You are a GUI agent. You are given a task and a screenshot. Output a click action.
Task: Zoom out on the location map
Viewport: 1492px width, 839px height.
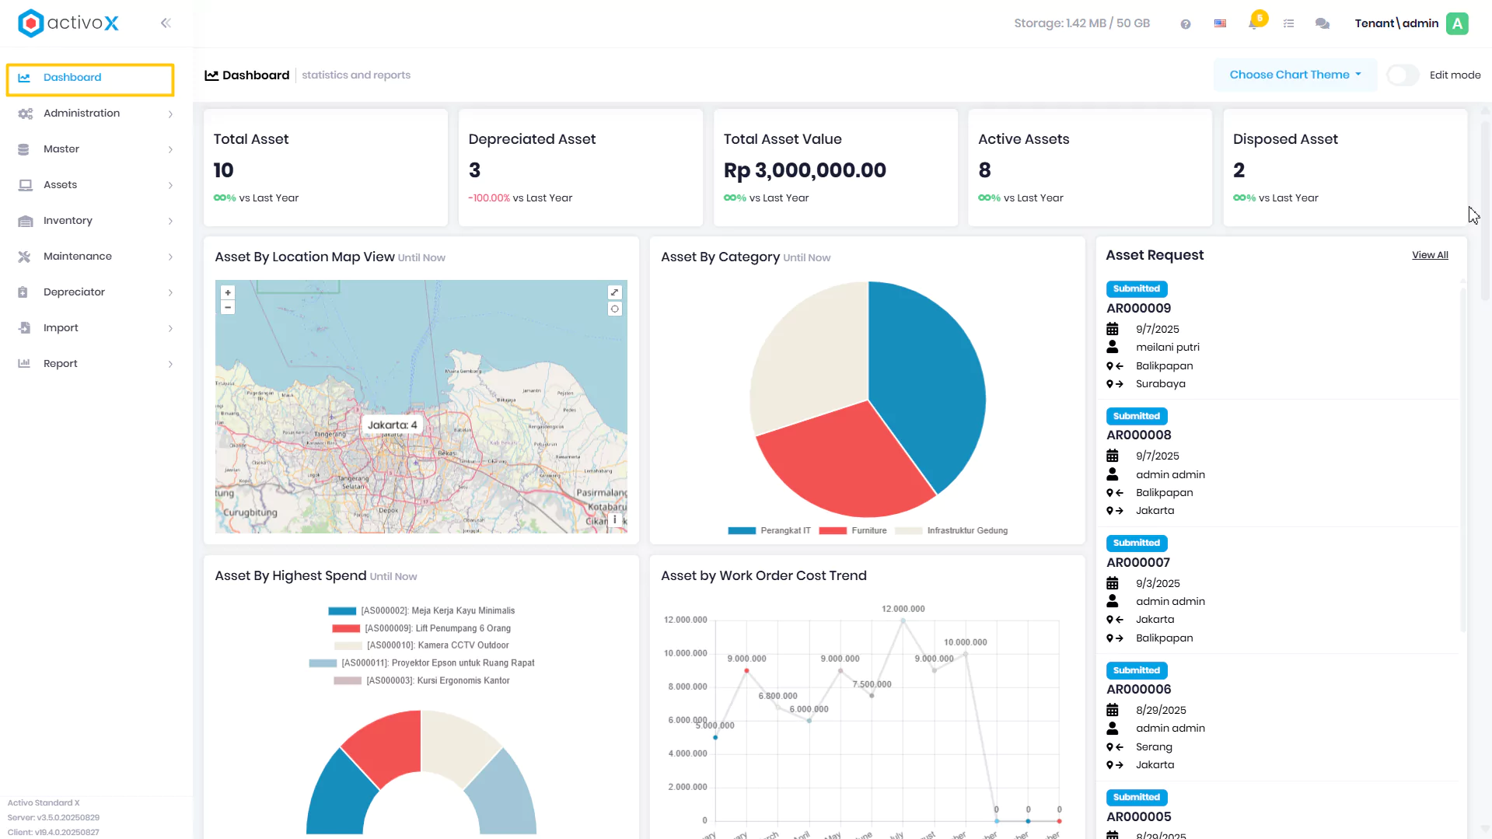pyautogui.click(x=228, y=307)
